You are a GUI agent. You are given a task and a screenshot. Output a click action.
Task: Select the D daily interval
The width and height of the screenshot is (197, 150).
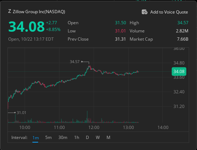[87, 138]
